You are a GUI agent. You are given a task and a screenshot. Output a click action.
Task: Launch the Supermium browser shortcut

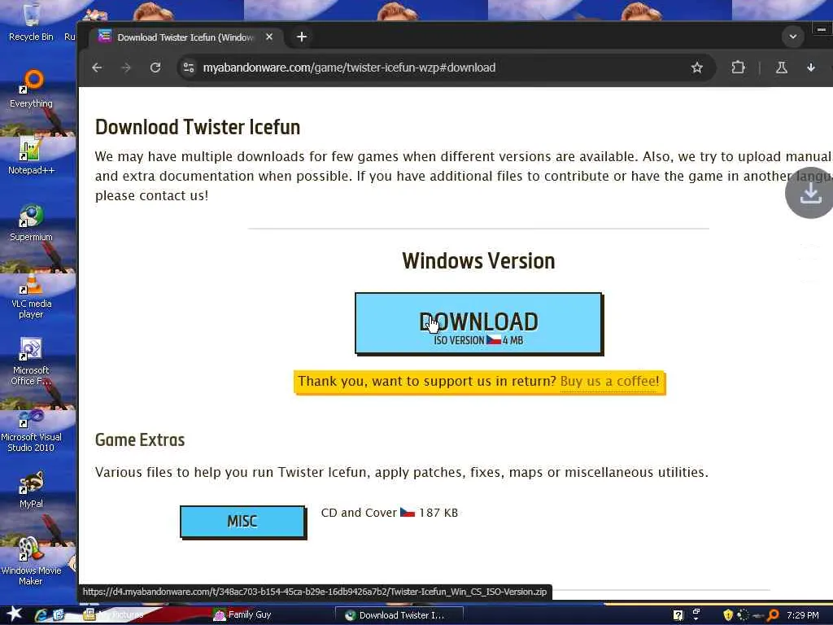pos(31,223)
